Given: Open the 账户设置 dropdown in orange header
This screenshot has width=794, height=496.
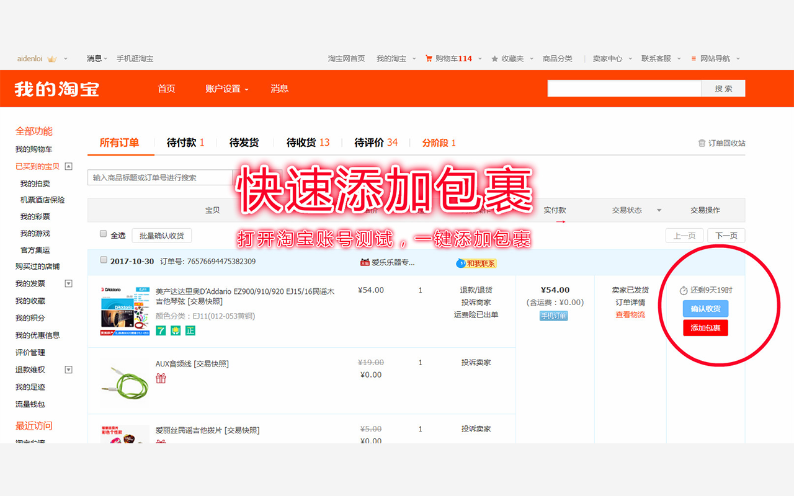Looking at the screenshot, I should (x=226, y=89).
